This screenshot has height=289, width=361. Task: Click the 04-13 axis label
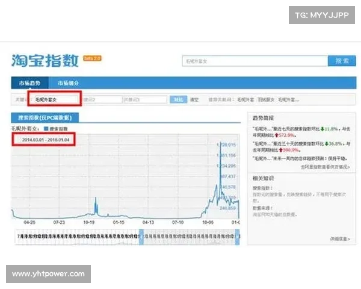pos(148,222)
